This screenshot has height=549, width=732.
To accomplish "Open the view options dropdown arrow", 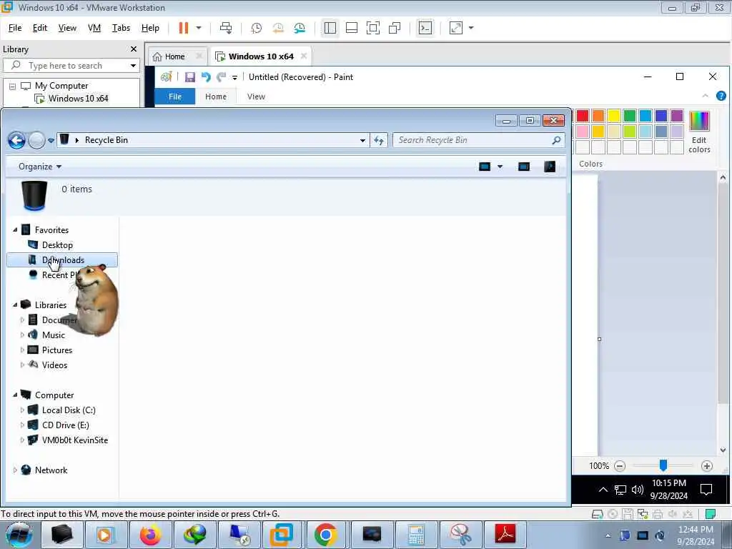I will click(500, 167).
